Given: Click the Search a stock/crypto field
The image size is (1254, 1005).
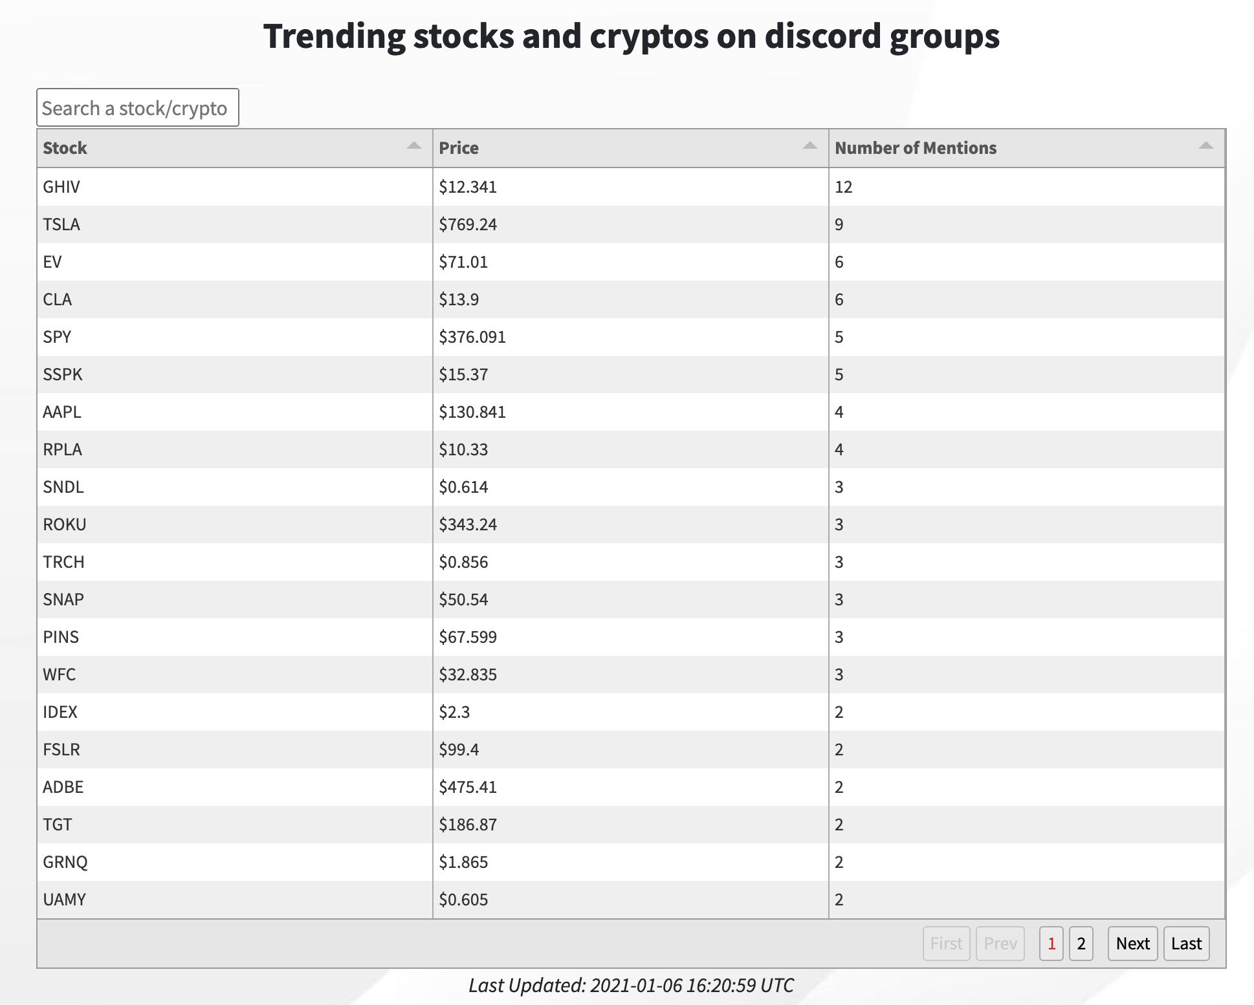Looking at the screenshot, I should click(x=138, y=107).
